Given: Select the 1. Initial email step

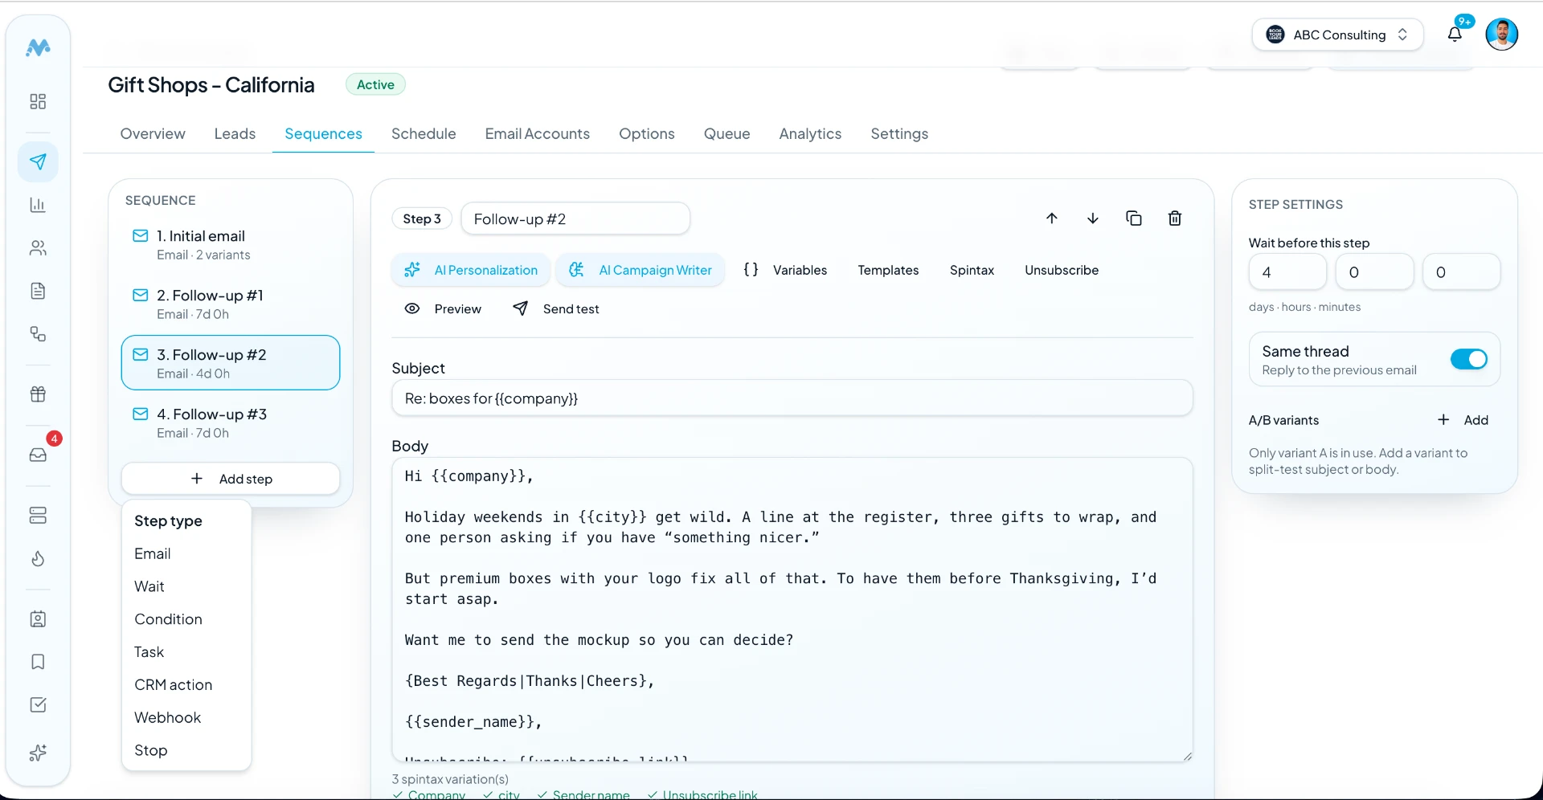Looking at the screenshot, I should point(231,245).
